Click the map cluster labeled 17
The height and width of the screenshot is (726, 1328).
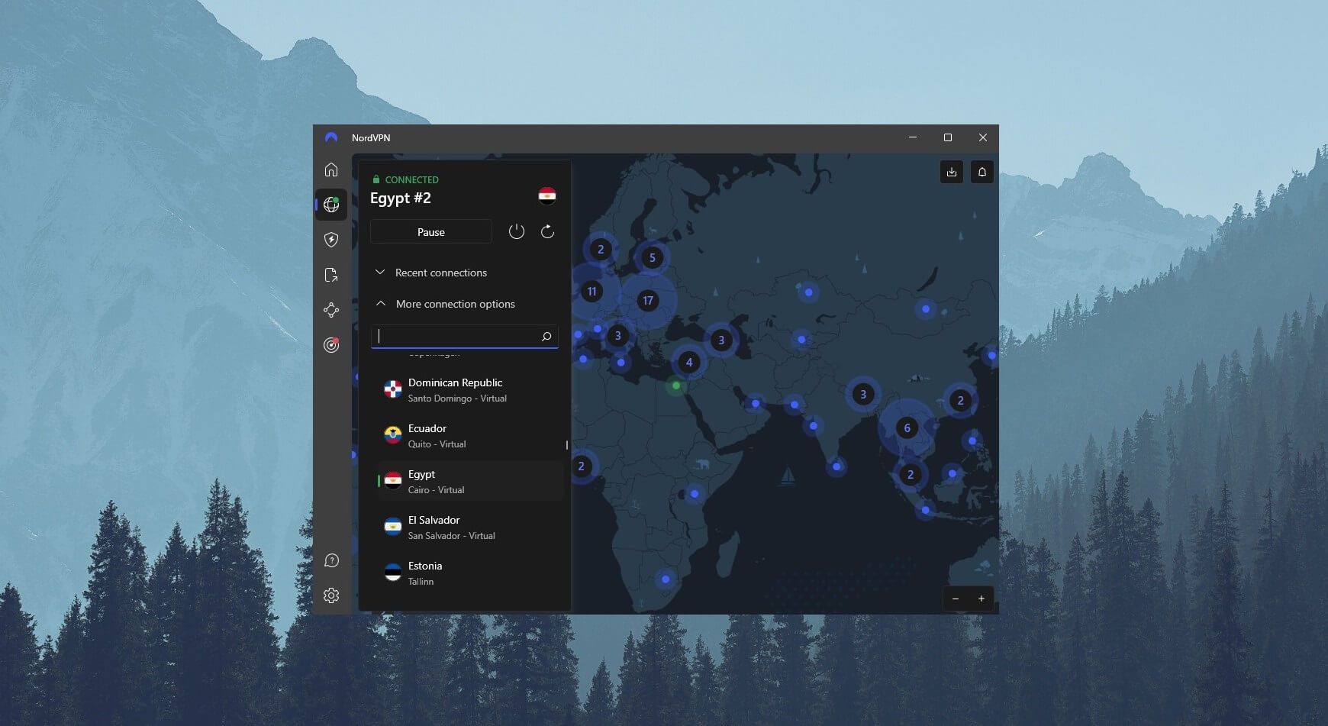tap(648, 300)
